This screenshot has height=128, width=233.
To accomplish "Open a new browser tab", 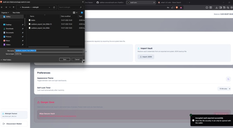I will pos(189,3).
